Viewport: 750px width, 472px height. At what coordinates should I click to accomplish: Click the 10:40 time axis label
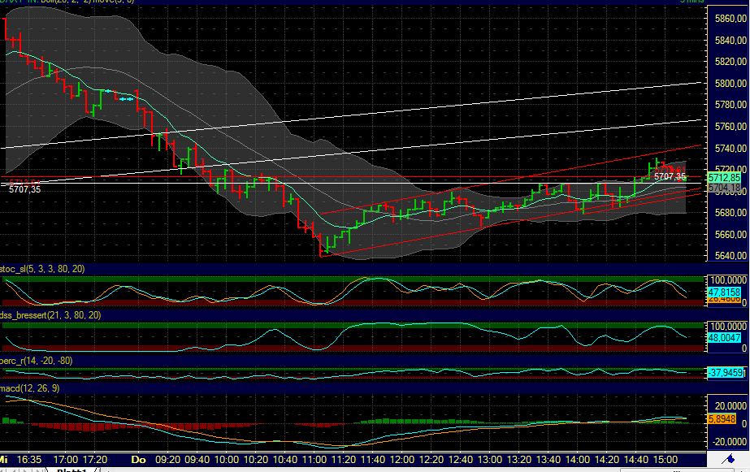tap(285, 460)
